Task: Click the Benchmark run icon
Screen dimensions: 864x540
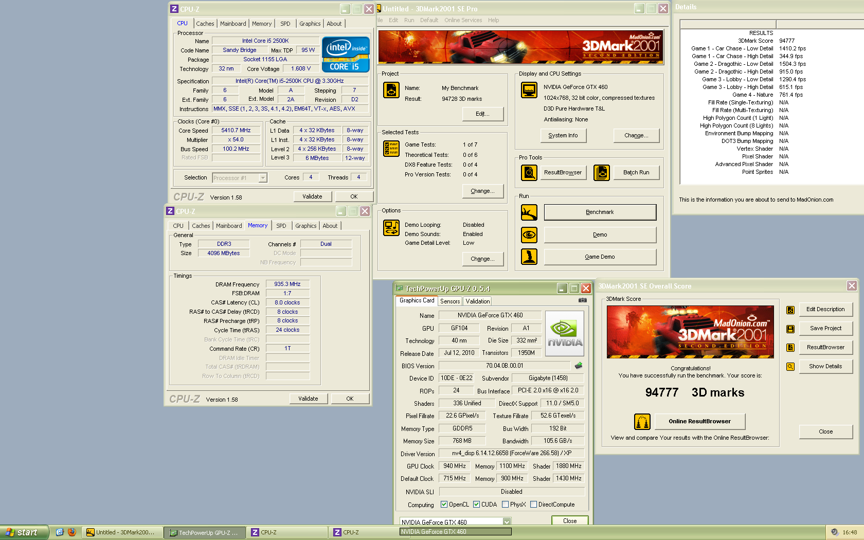Action: pyautogui.click(x=529, y=212)
